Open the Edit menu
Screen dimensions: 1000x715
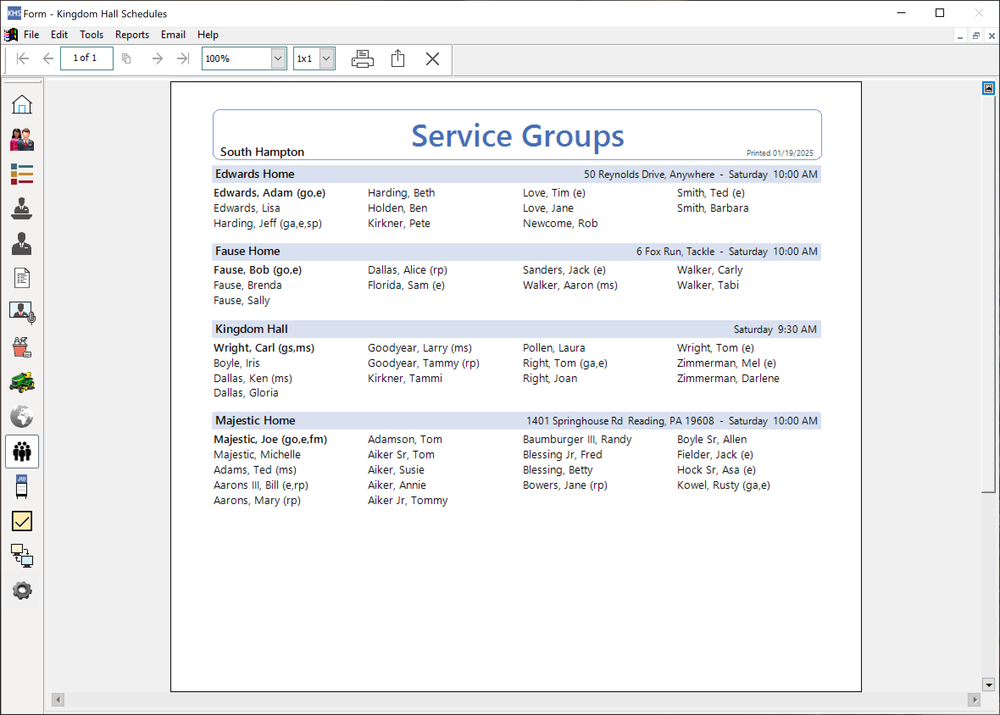tap(59, 34)
